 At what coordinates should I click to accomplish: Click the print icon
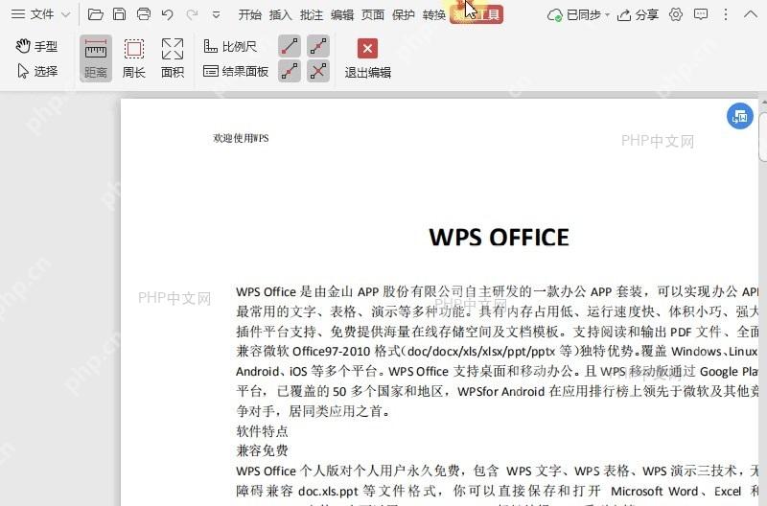coord(143,14)
